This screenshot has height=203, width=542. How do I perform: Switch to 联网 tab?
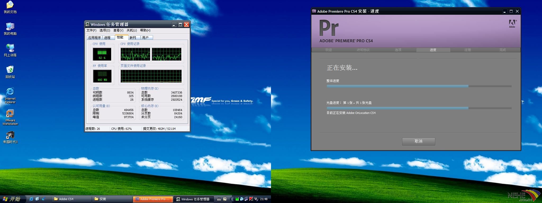tap(133, 38)
